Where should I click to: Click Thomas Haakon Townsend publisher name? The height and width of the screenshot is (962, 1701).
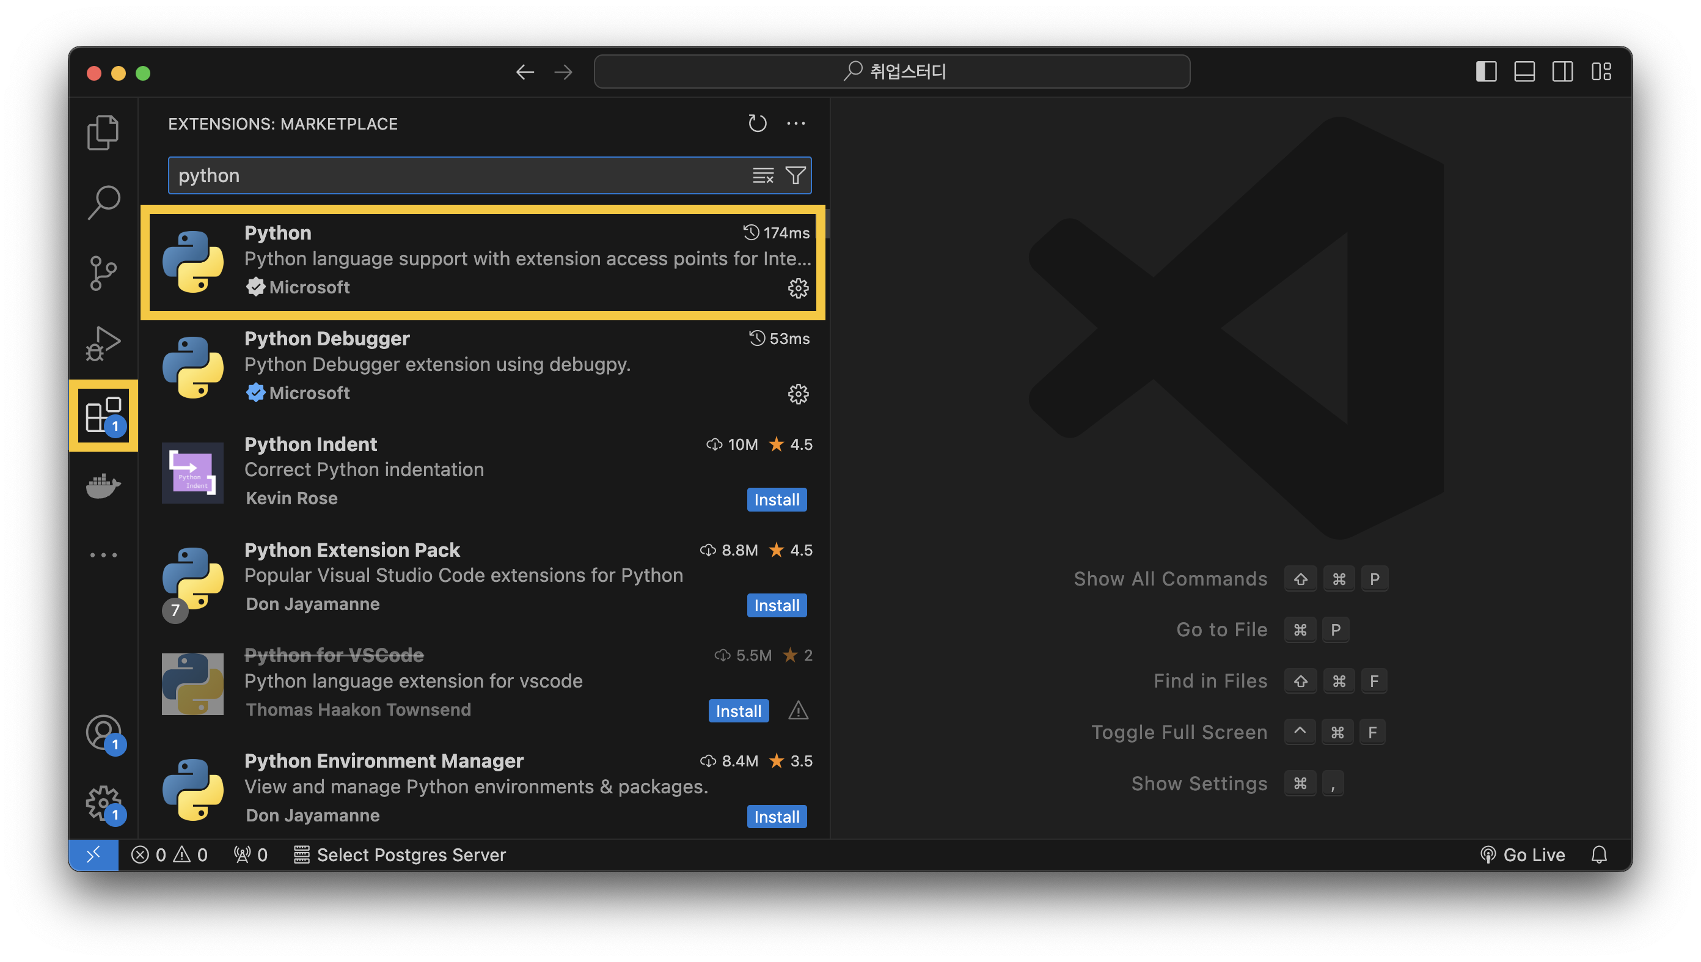358,710
